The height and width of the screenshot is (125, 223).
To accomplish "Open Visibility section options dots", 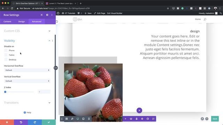I will pyautogui.click(x=53, y=41).
